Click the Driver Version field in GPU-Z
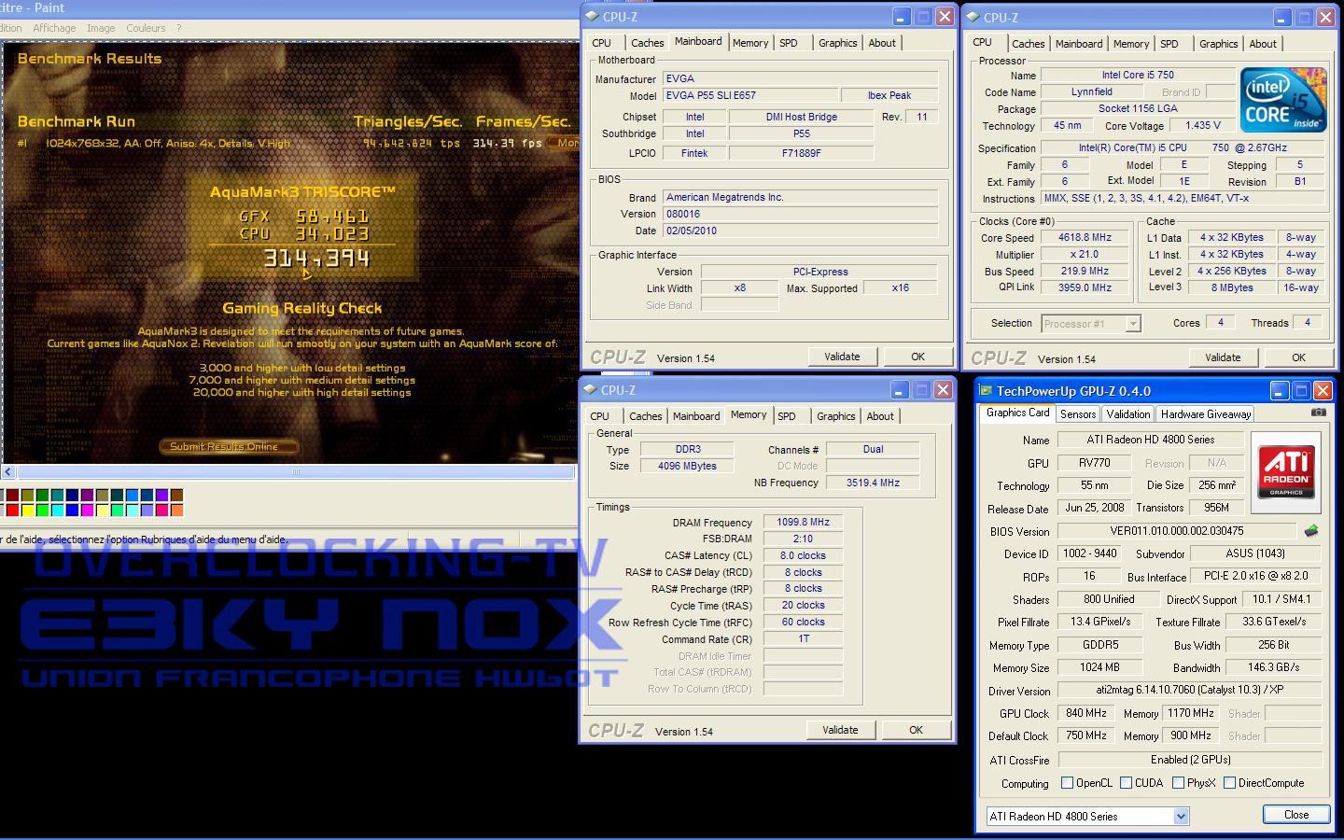 click(x=1190, y=691)
